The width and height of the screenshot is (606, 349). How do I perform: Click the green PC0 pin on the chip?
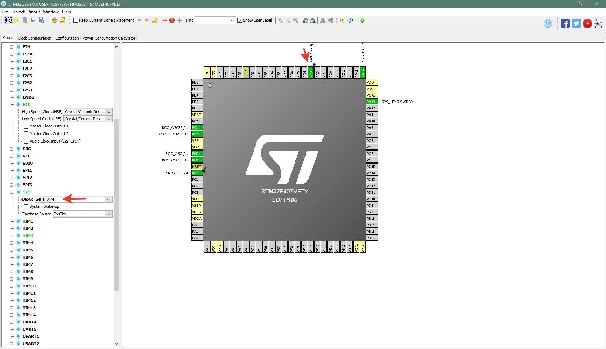(197, 173)
